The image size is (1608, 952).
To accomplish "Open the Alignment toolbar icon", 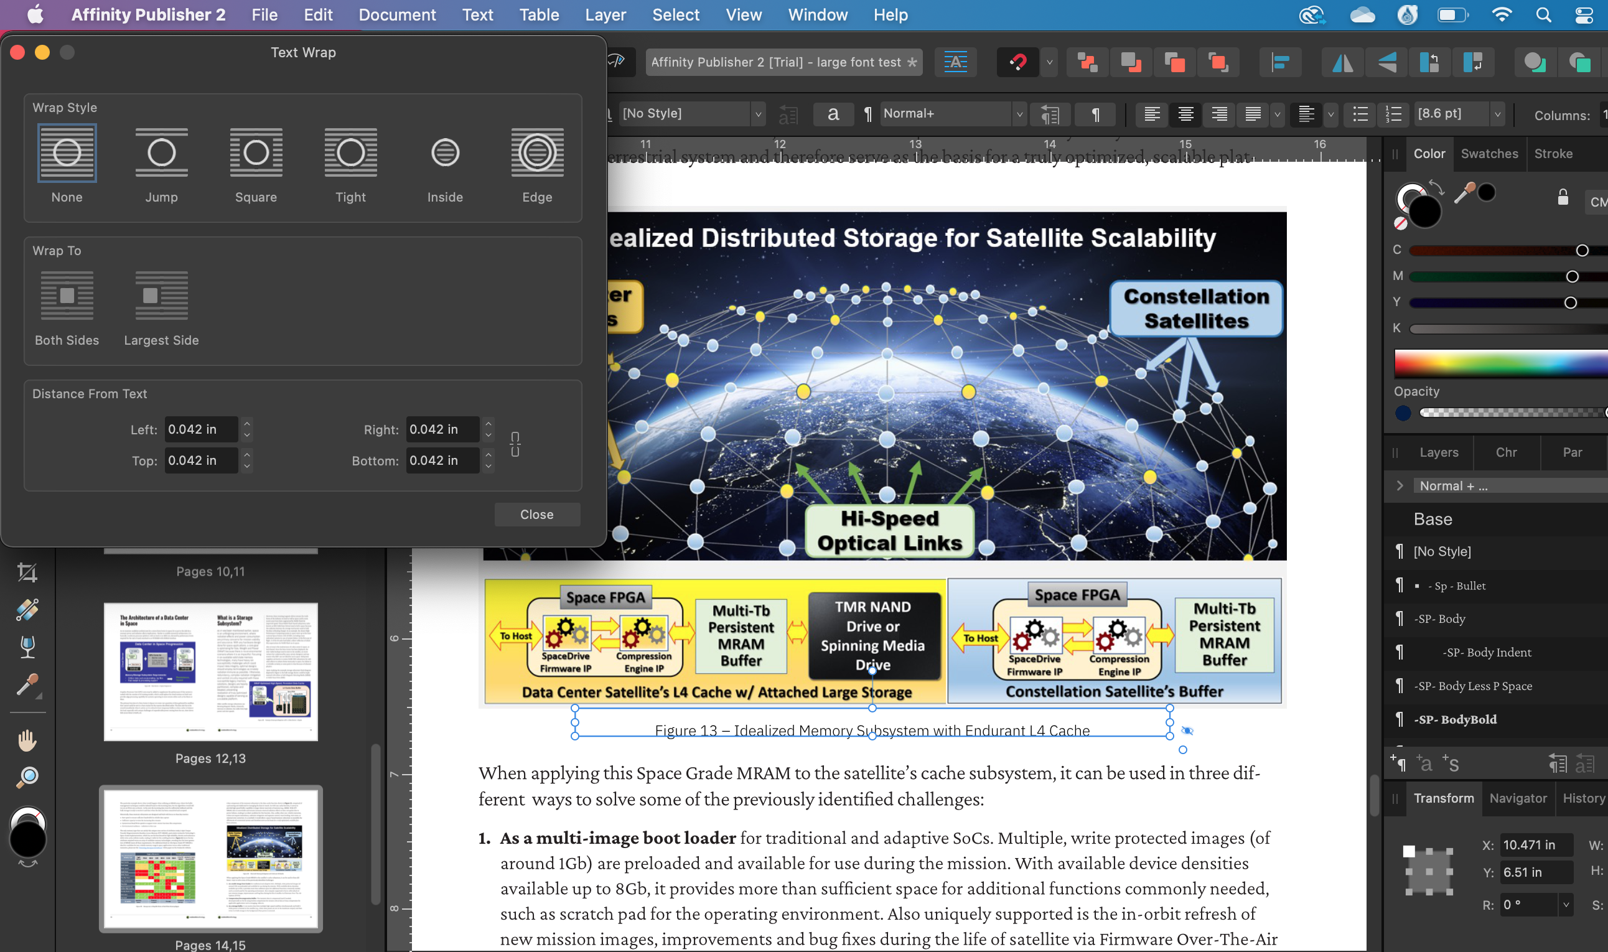I will 1280,62.
